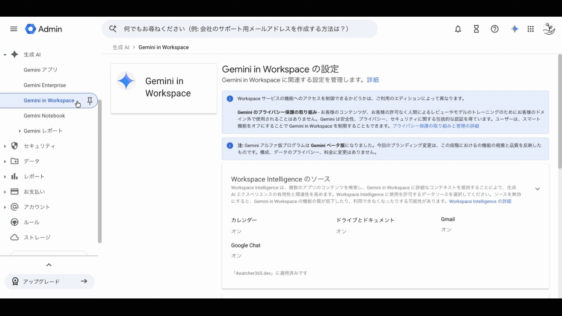Click the Google Chat source label

point(246,245)
